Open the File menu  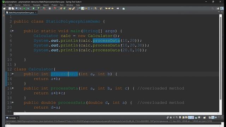pos(4,5)
